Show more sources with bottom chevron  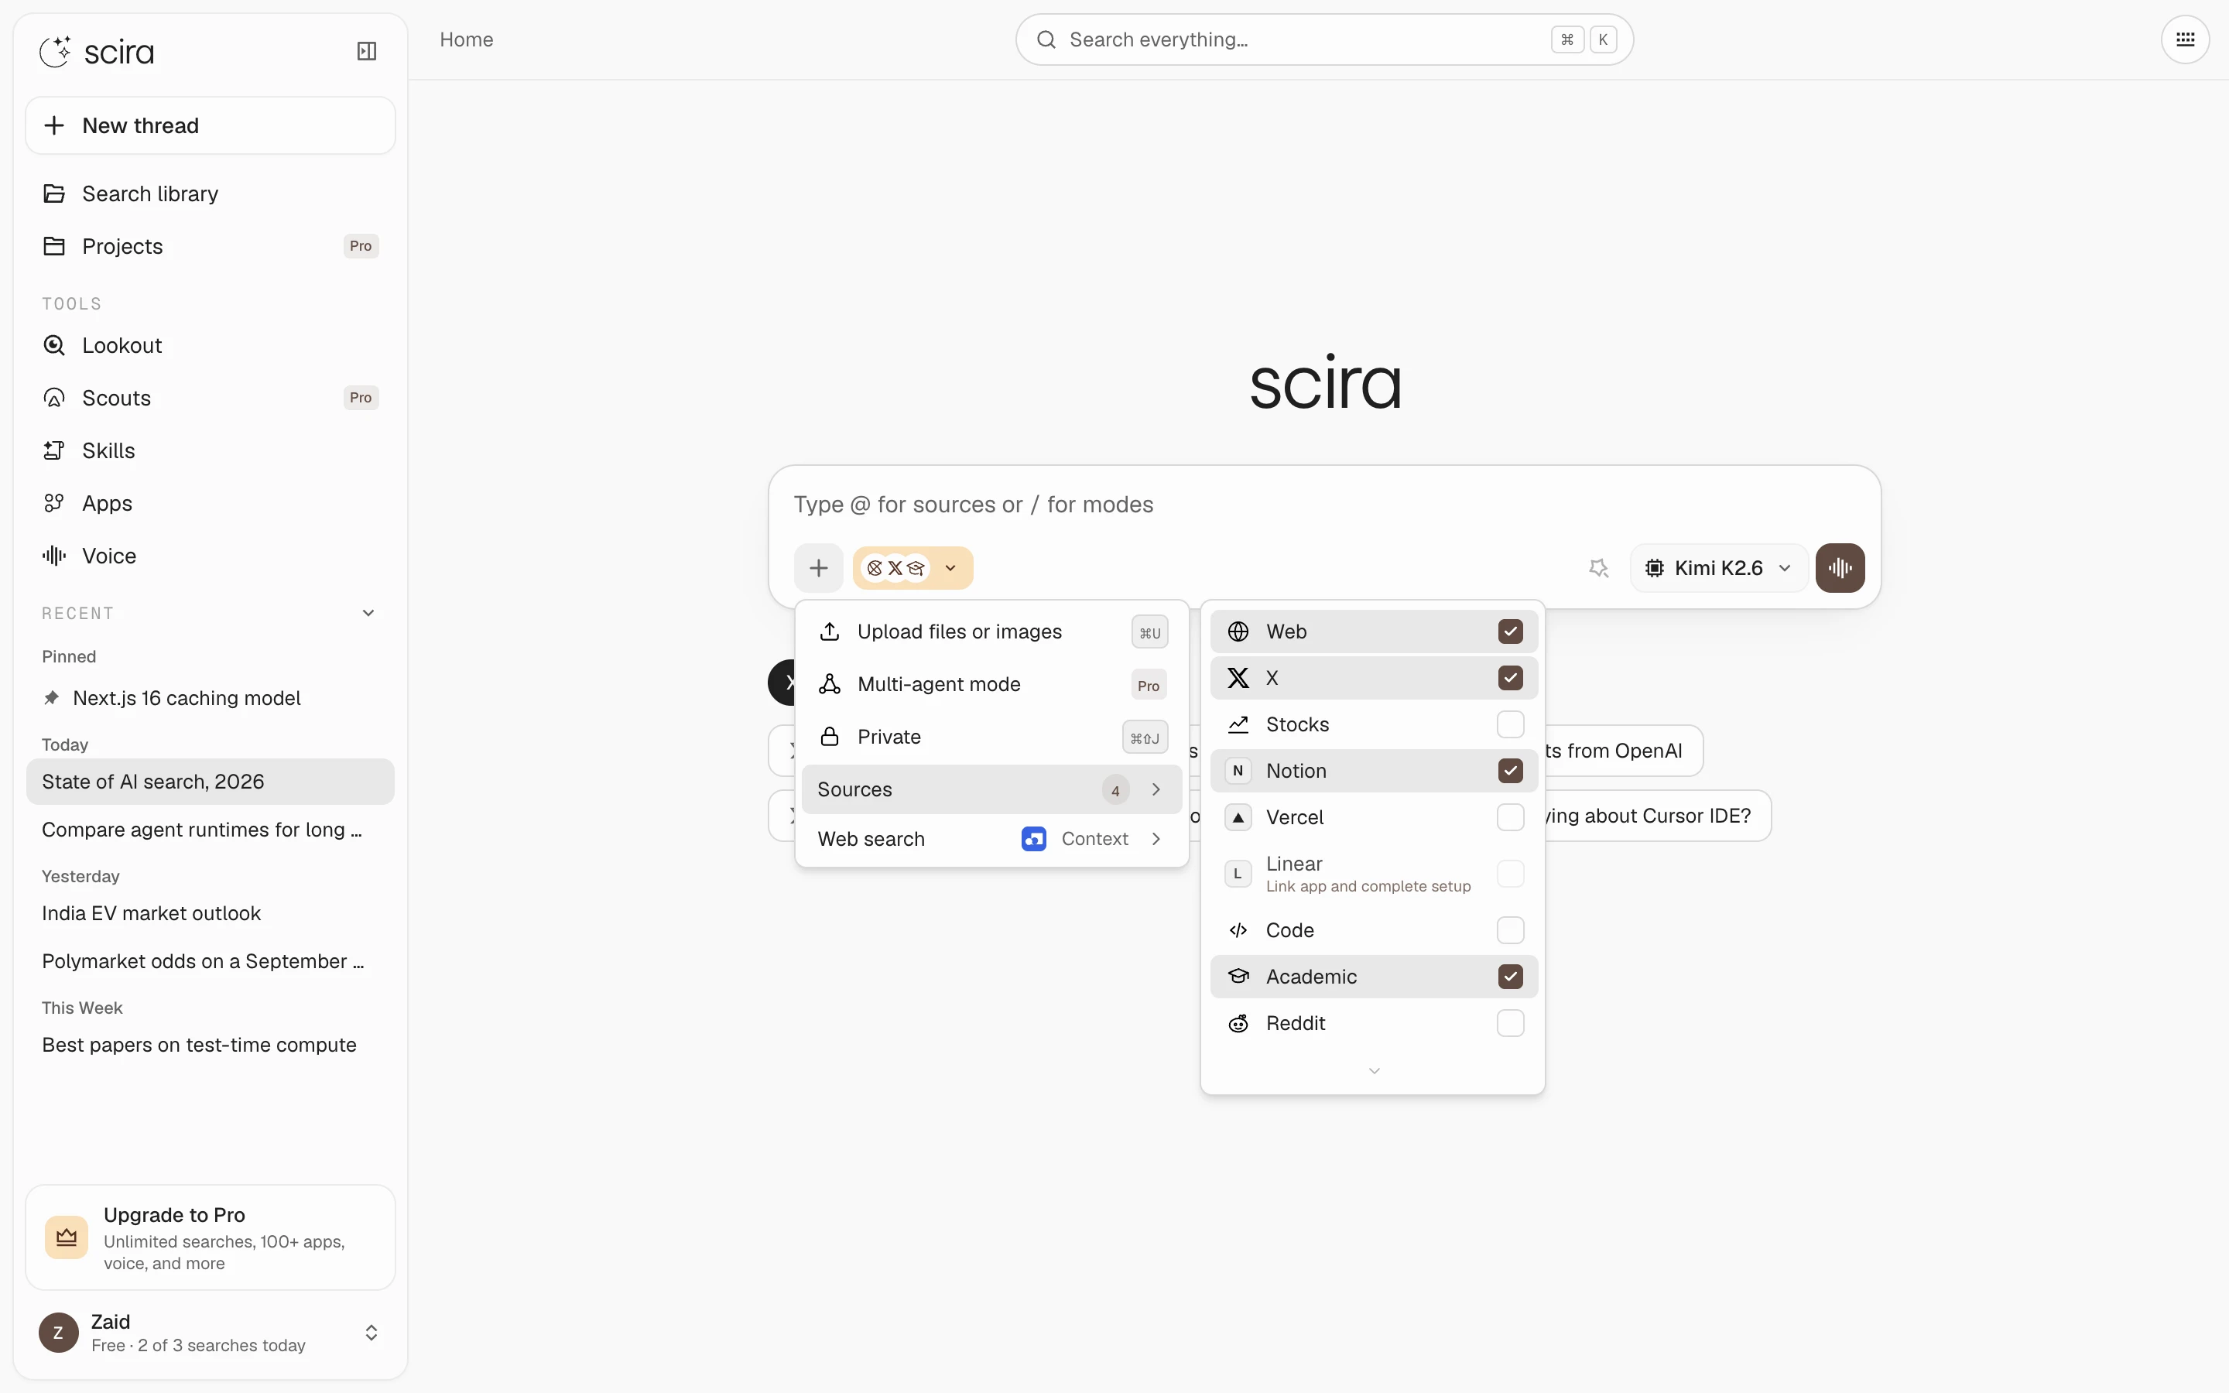[x=1373, y=1070]
